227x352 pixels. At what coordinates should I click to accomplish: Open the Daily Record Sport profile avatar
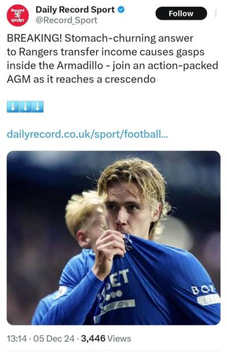[18, 15]
